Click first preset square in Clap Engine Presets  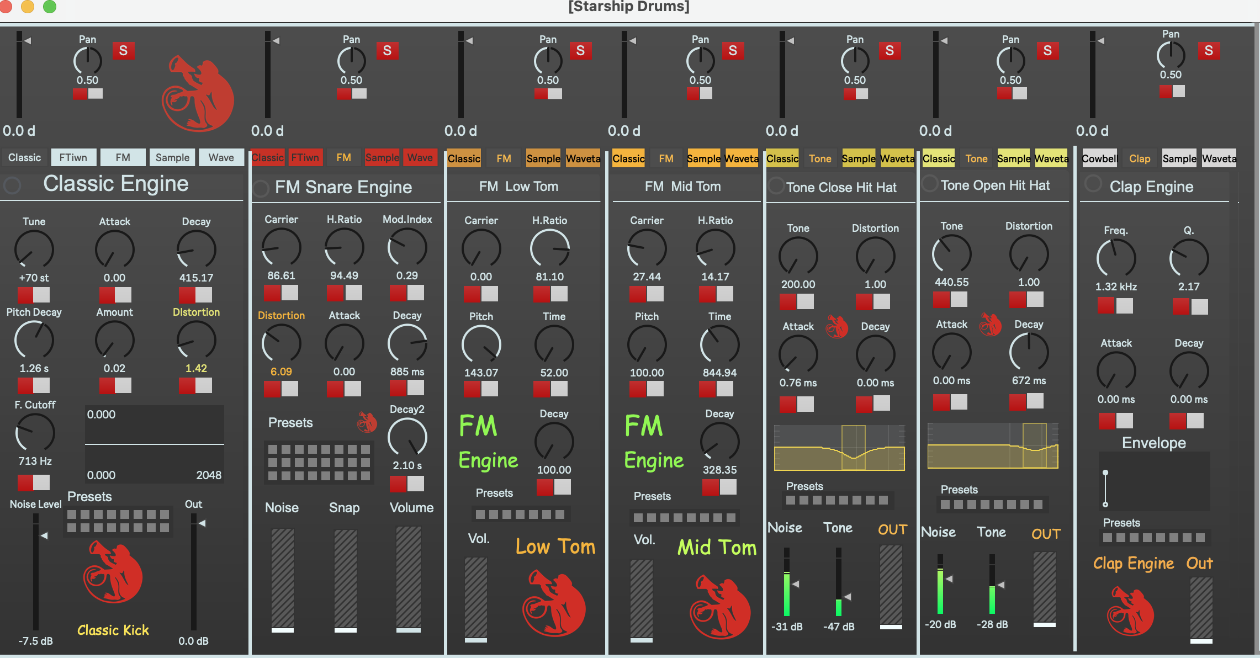coord(1108,537)
